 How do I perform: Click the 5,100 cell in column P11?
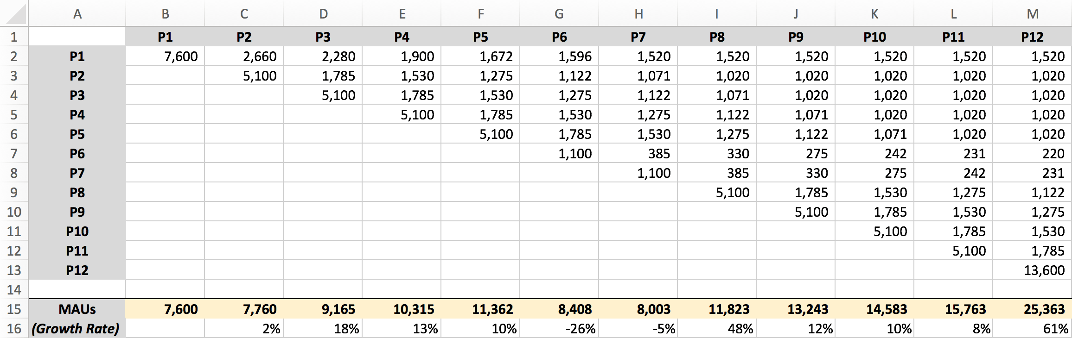point(953,250)
